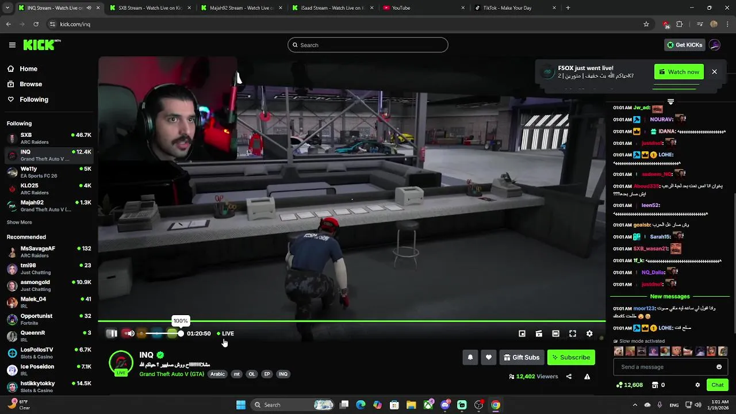Enable mini player mode icon
This screenshot has height=414, width=736.
[522, 333]
